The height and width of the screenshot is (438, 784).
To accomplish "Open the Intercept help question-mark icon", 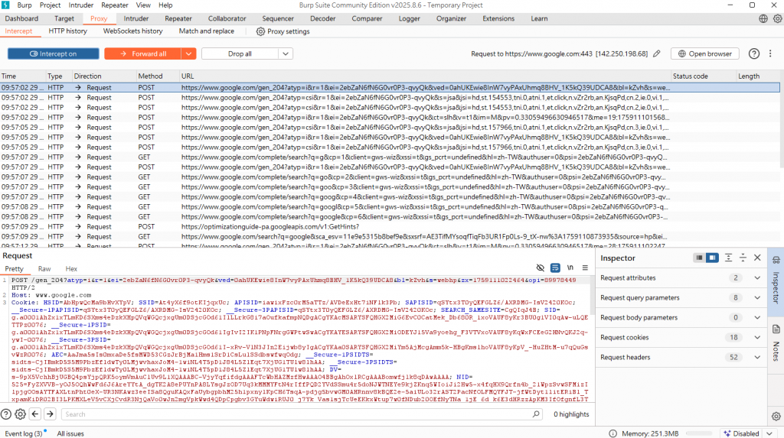I will coord(753,54).
